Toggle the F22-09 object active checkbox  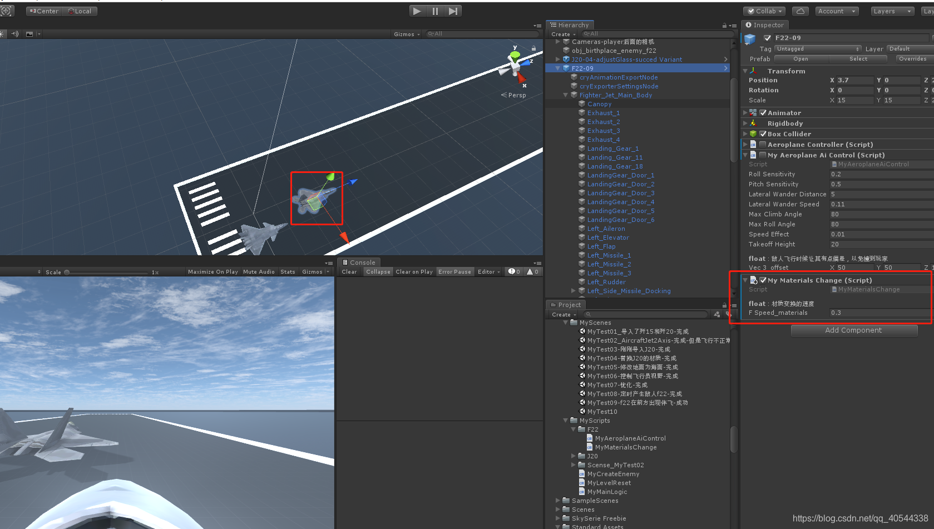tap(768, 38)
